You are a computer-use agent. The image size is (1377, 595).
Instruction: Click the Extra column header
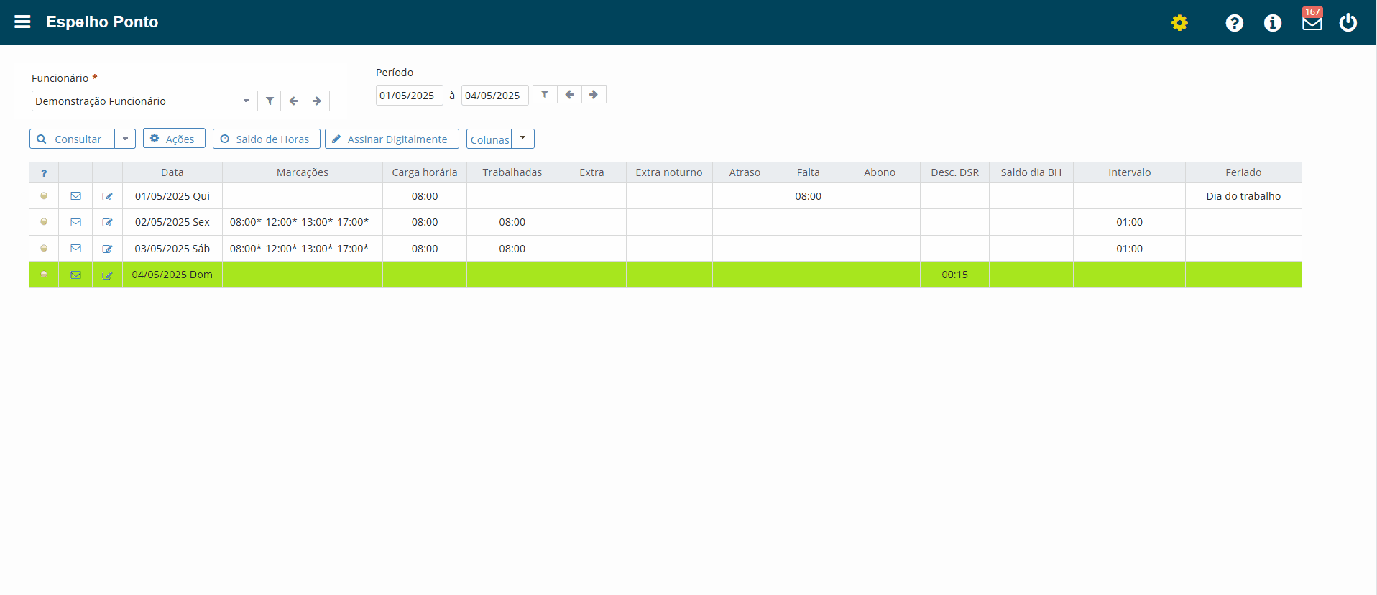pyautogui.click(x=592, y=172)
